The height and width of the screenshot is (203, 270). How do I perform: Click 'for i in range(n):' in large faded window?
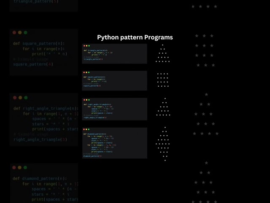(x=43, y=49)
